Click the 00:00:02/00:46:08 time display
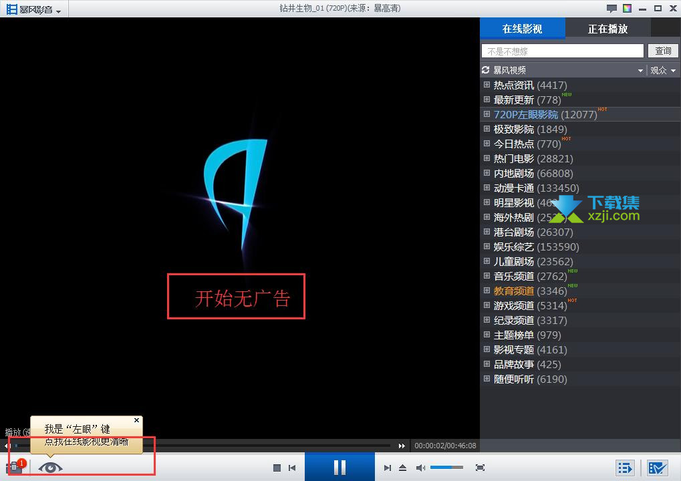 tap(445, 446)
